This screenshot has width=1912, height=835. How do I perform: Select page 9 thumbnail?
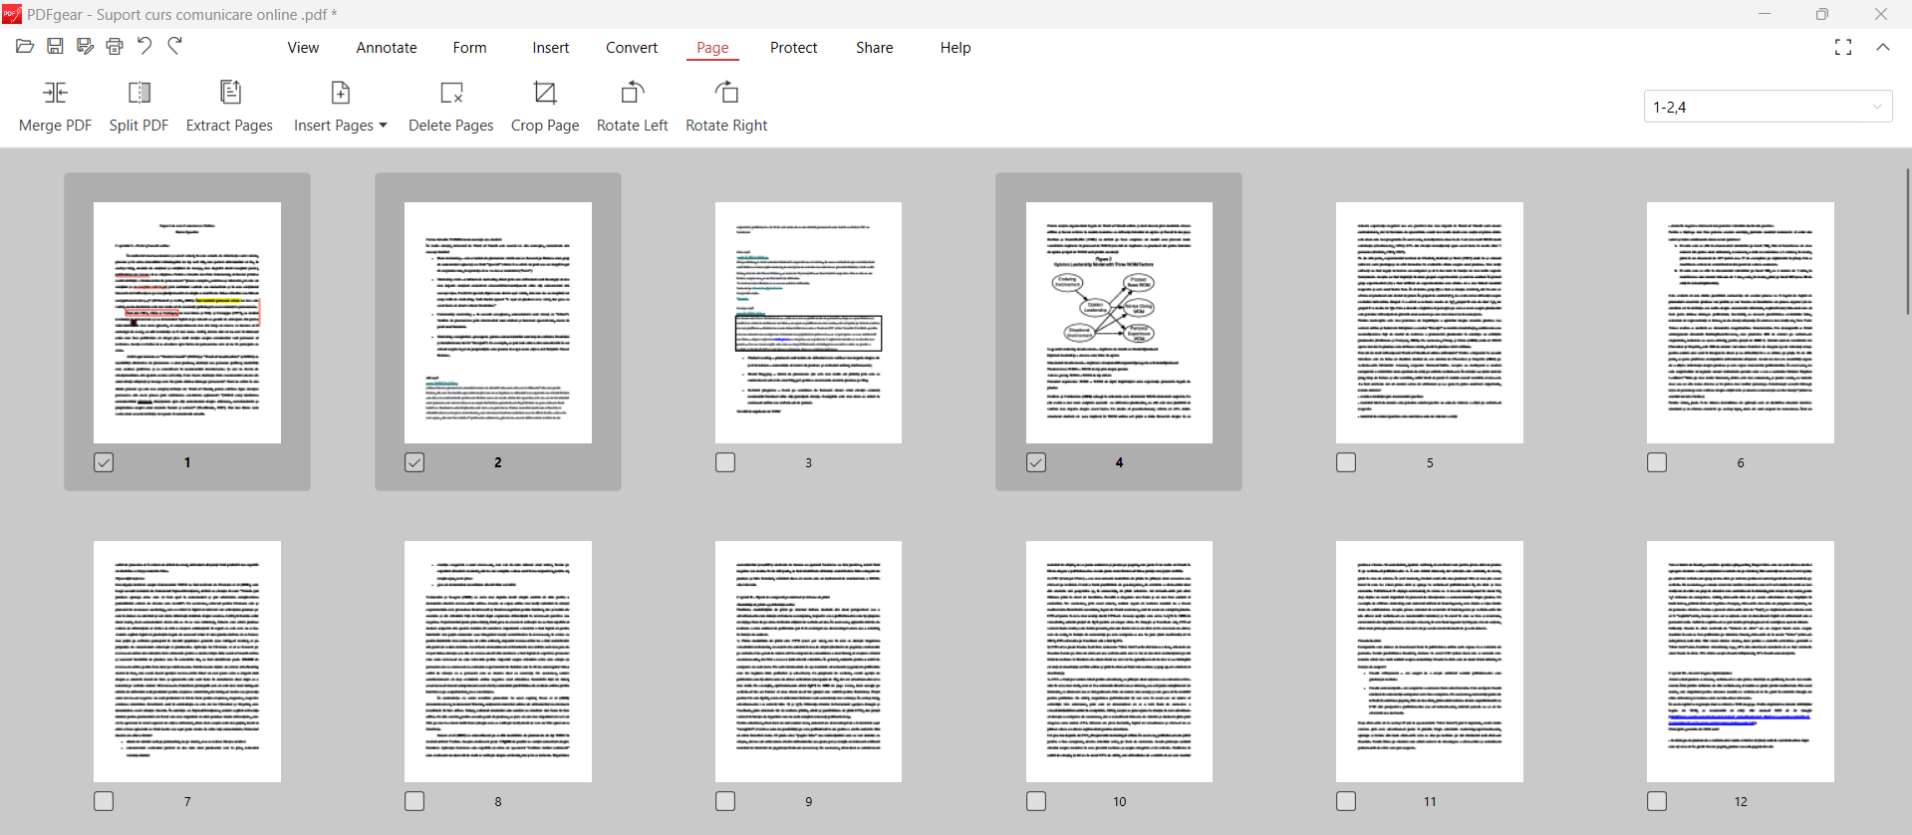[808, 662]
